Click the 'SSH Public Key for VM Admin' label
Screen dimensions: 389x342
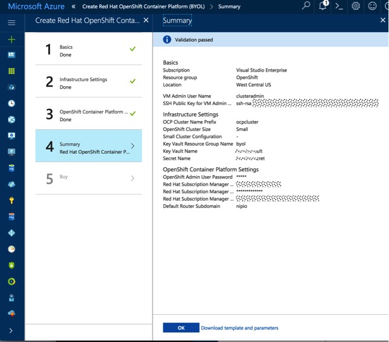click(197, 103)
